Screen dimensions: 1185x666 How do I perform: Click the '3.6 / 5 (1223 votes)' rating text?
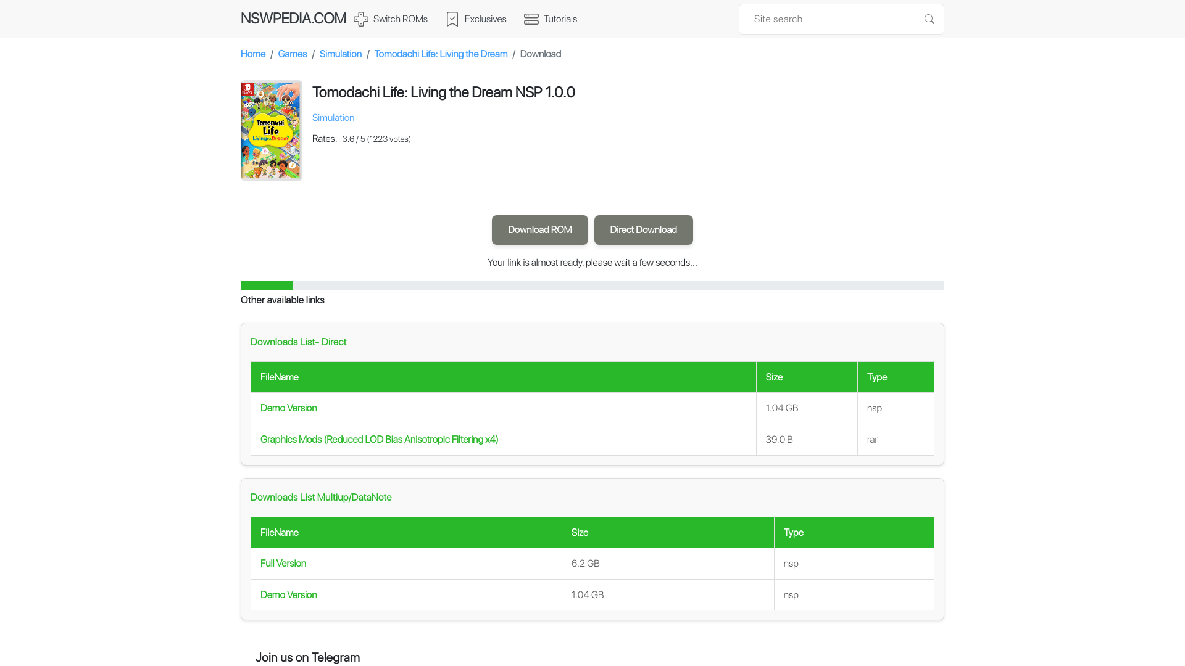click(x=376, y=139)
